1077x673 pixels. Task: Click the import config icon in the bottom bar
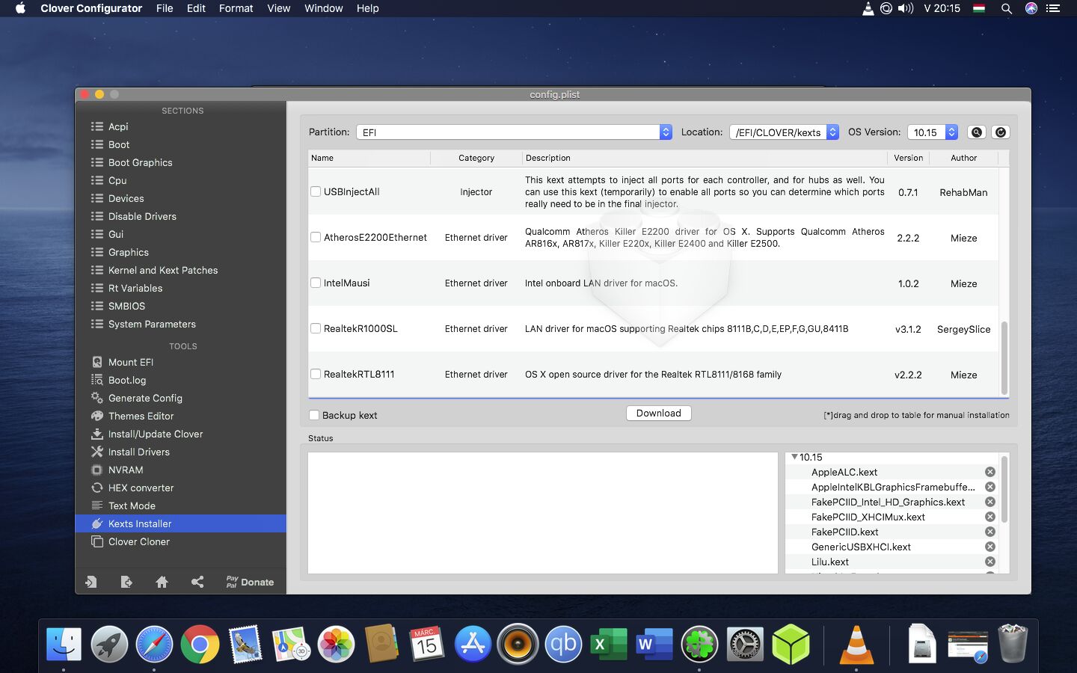pos(90,582)
